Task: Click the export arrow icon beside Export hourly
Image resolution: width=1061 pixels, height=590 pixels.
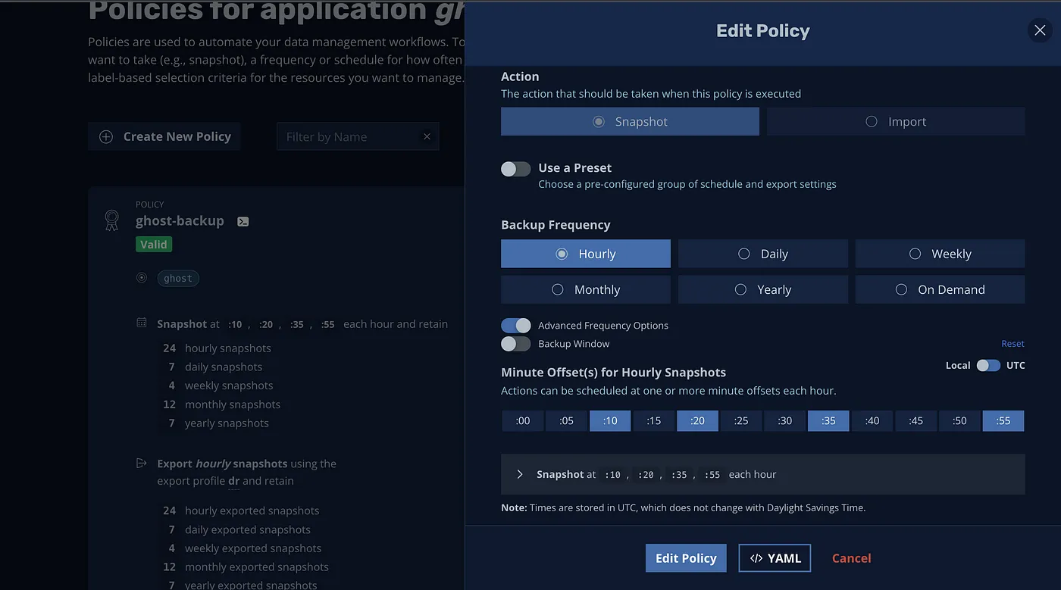Action: tap(141, 464)
